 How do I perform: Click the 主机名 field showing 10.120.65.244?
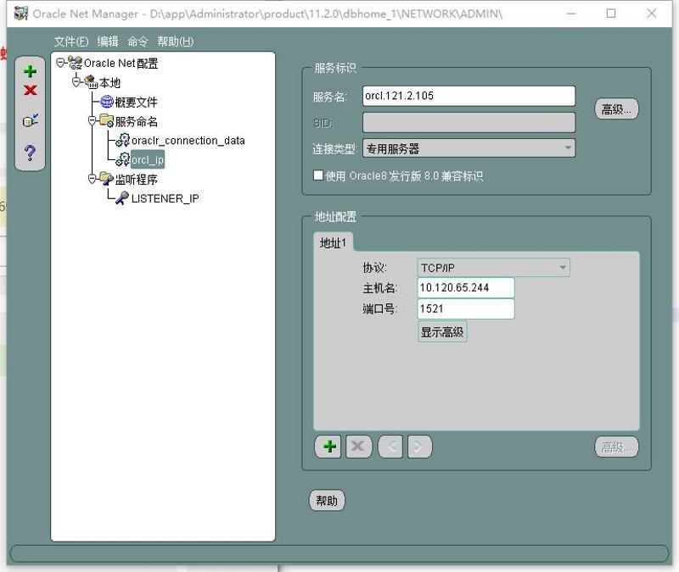pyautogui.click(x=466, y=288)
